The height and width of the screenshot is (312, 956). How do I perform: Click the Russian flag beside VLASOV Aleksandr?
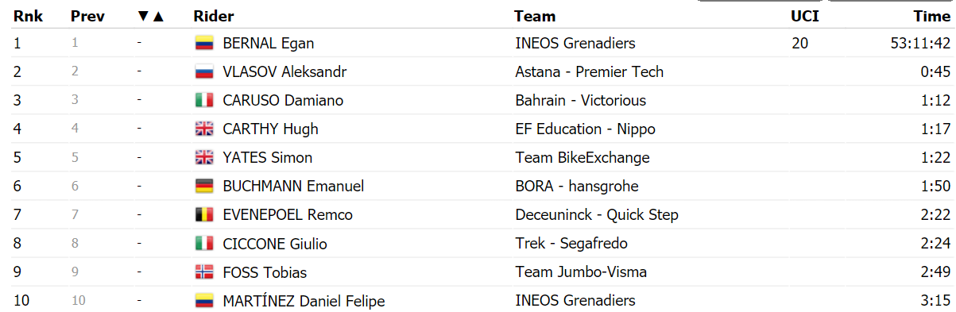pyautogui.click(x=205, y=72)
